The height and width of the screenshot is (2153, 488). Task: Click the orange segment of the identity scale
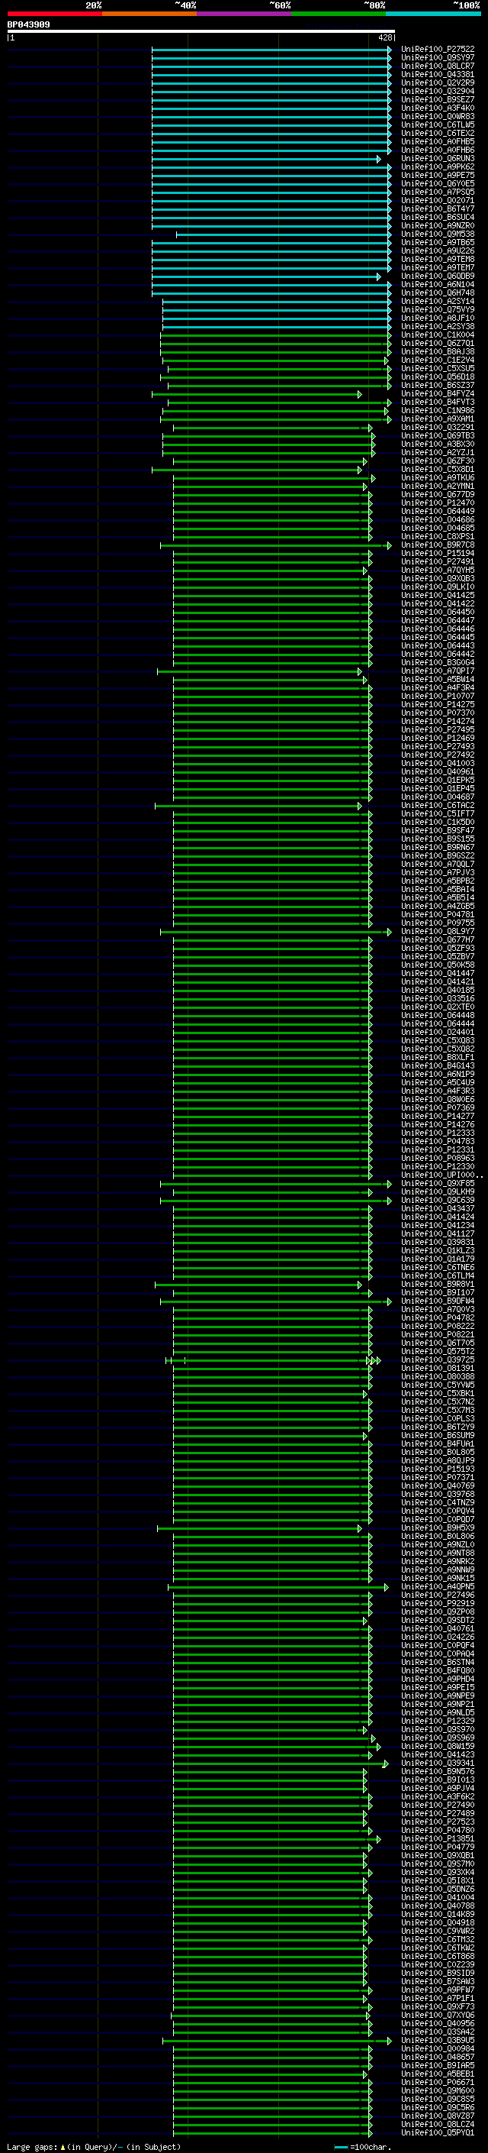click(149, 14)
